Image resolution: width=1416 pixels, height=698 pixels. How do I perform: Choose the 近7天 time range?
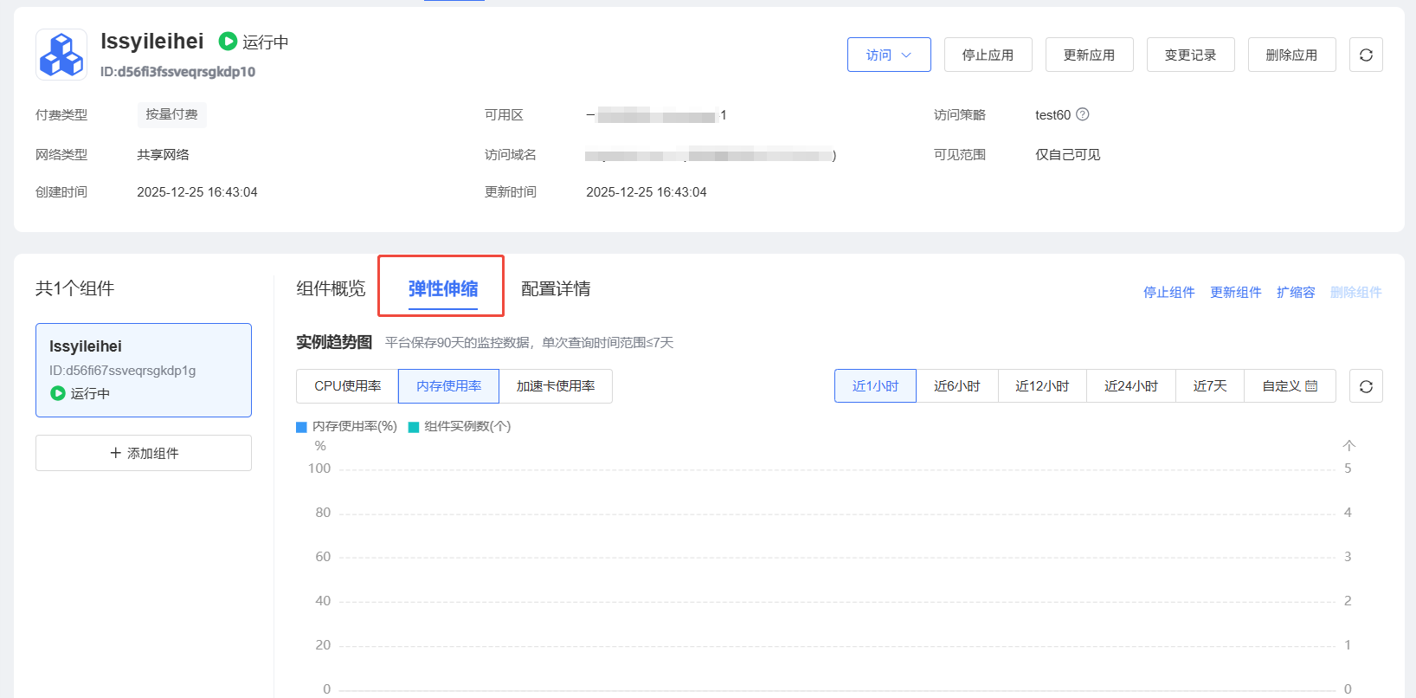pos(1209,386)
